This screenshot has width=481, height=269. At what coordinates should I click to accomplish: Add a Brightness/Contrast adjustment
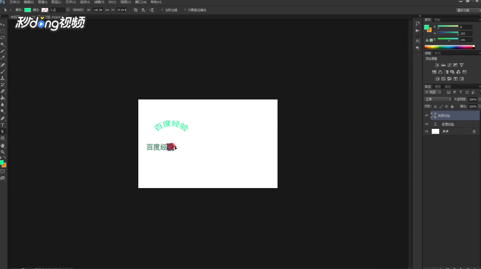click(x=437, y=65)
